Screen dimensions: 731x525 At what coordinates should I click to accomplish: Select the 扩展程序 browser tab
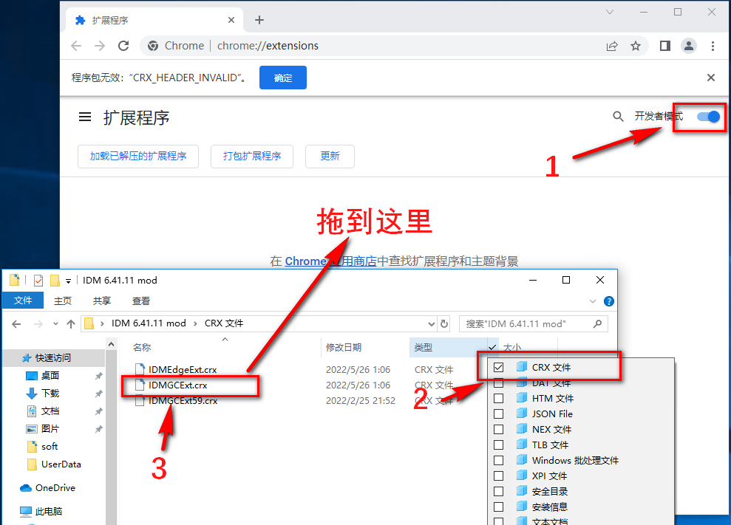(154, 20)
